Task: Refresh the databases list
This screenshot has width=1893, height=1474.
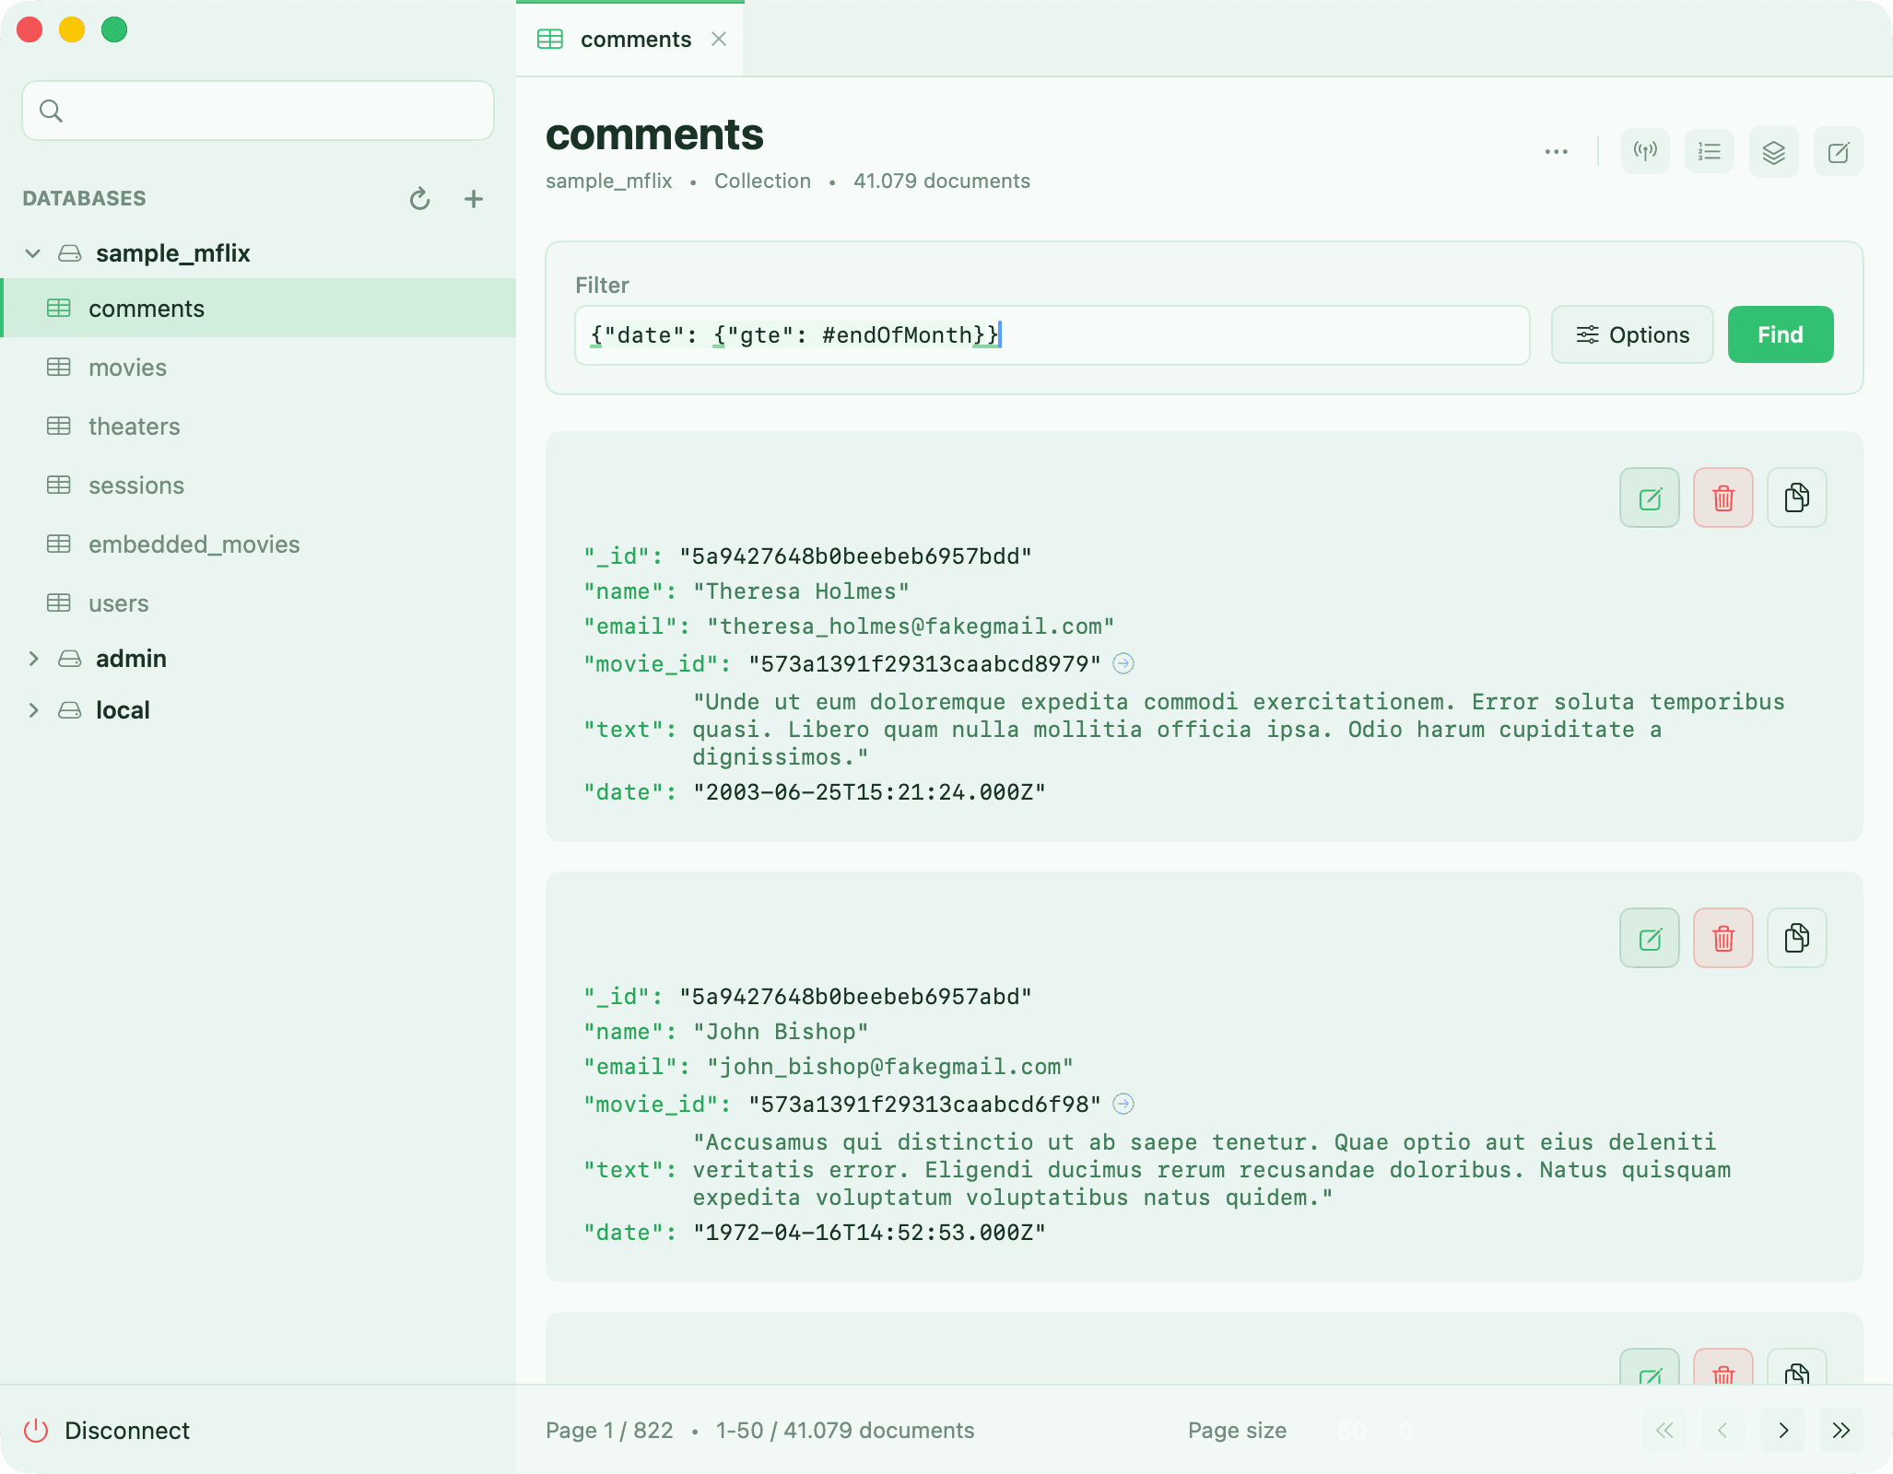Action: (x=419, y=199)
